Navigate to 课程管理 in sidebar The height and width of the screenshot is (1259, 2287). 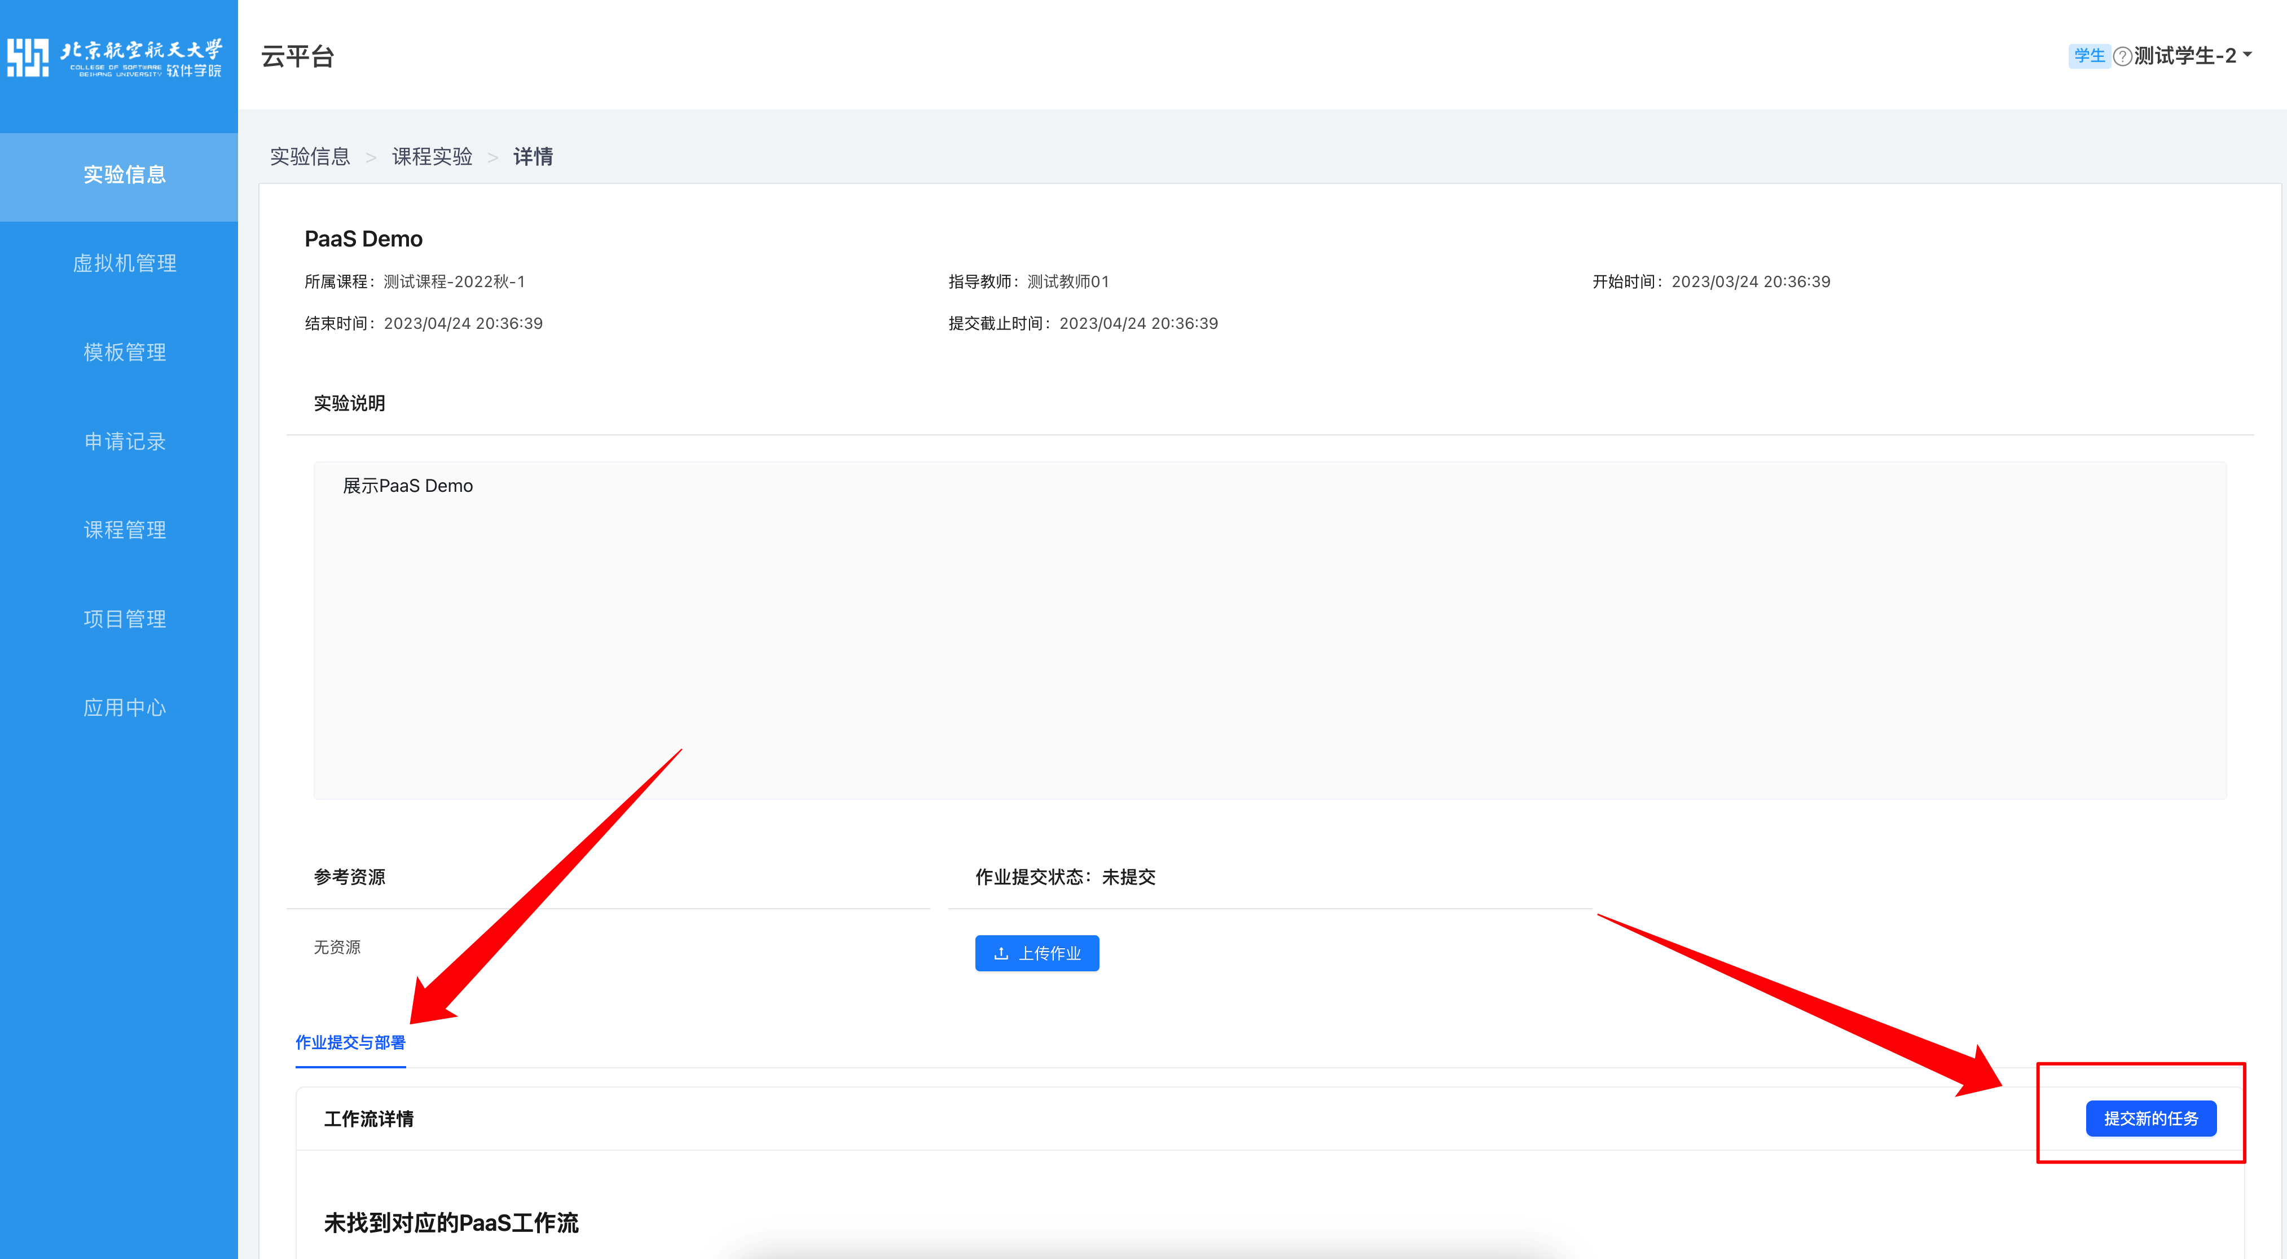pos(124,530)
